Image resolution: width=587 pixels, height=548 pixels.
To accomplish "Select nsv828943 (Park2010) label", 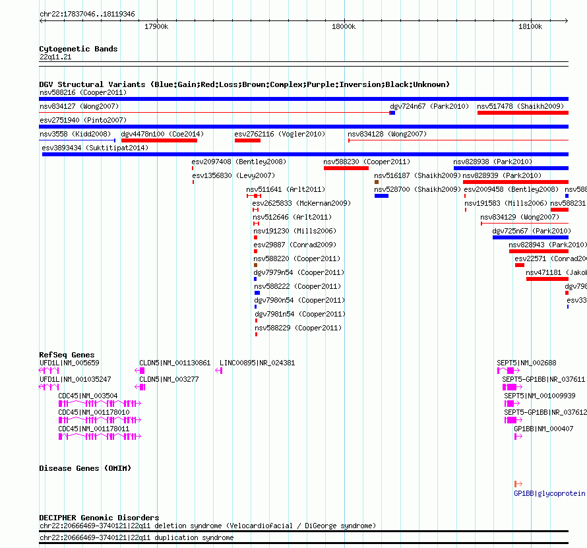I will point(547,245).
